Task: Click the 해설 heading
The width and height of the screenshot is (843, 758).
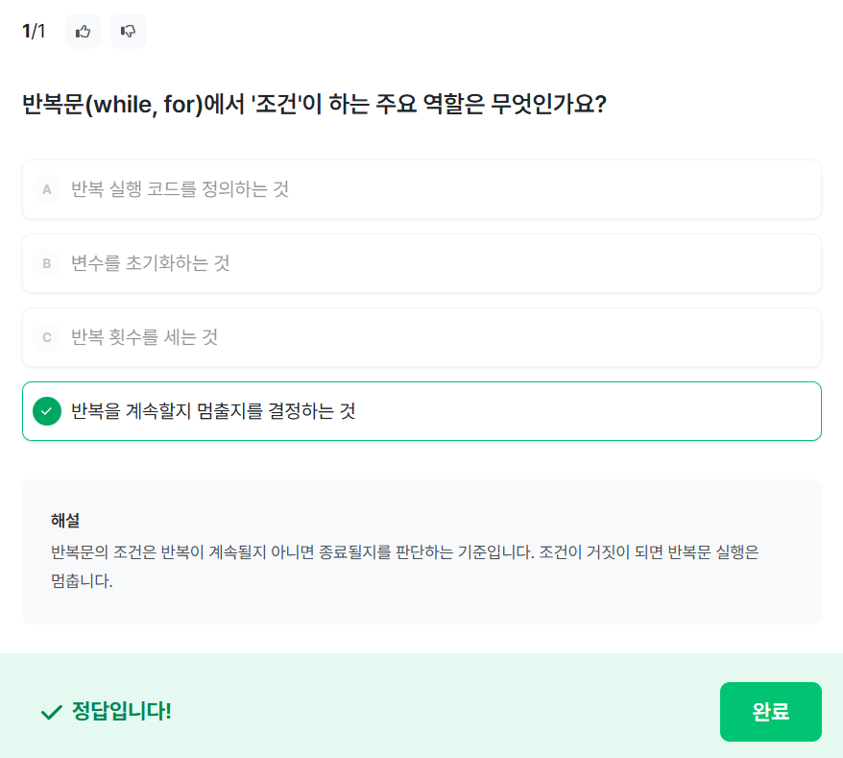Action: 65,521
